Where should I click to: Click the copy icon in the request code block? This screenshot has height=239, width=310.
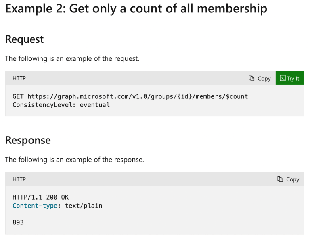(x=251, y=78)
